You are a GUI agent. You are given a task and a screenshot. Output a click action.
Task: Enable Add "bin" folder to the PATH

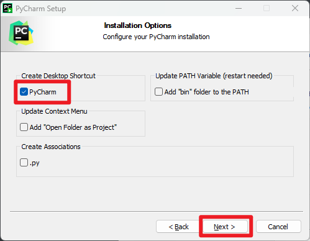coord(158,92)
